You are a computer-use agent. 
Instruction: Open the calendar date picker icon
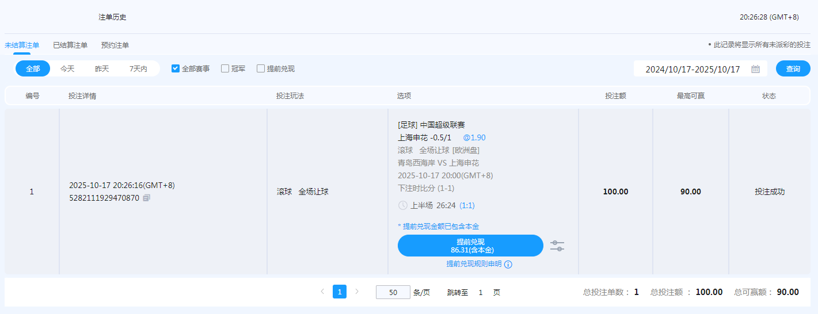[755, 69]
